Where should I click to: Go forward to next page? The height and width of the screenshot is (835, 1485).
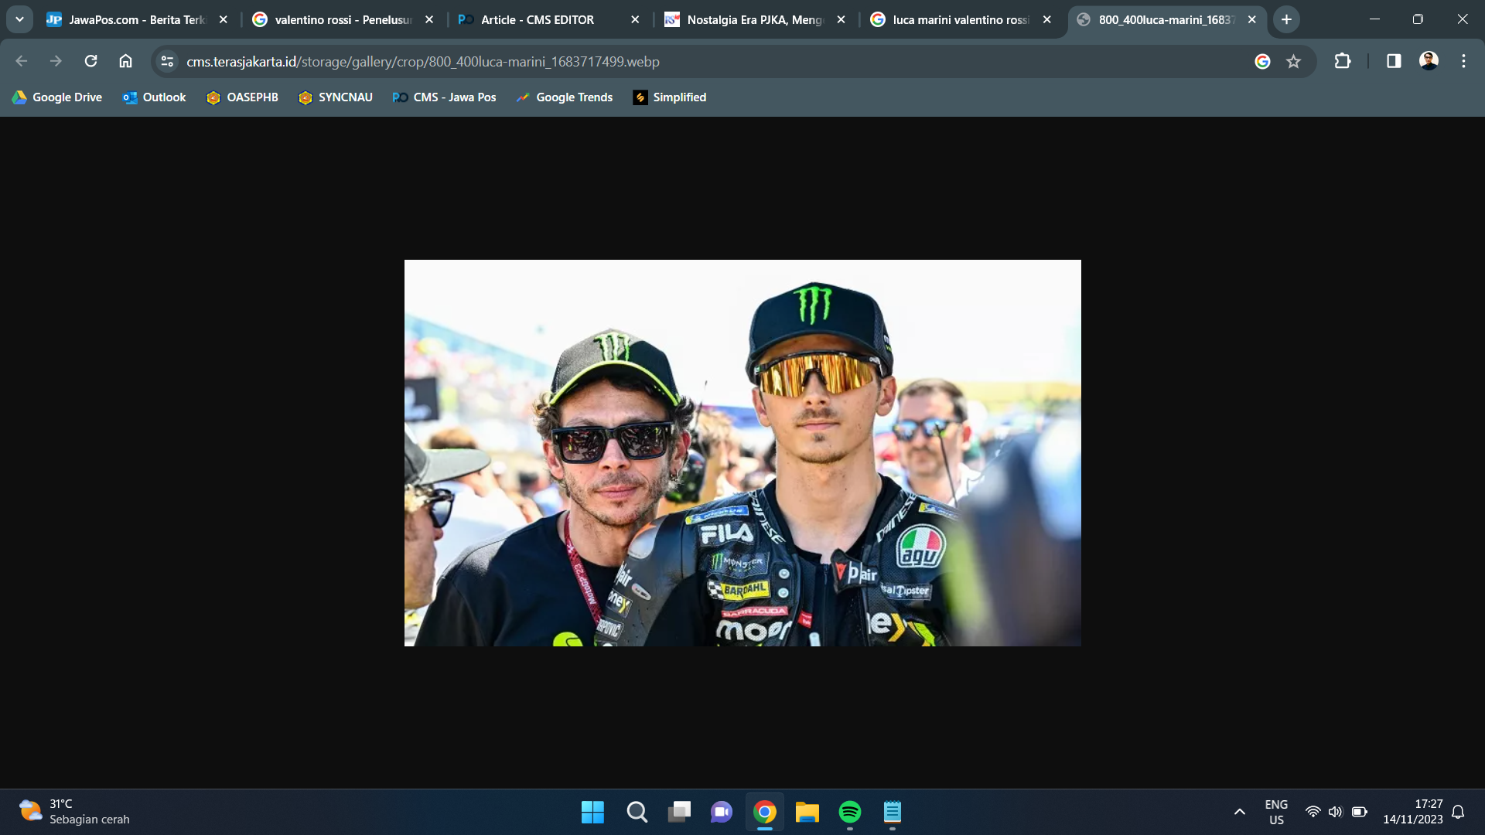coord(56,61)
